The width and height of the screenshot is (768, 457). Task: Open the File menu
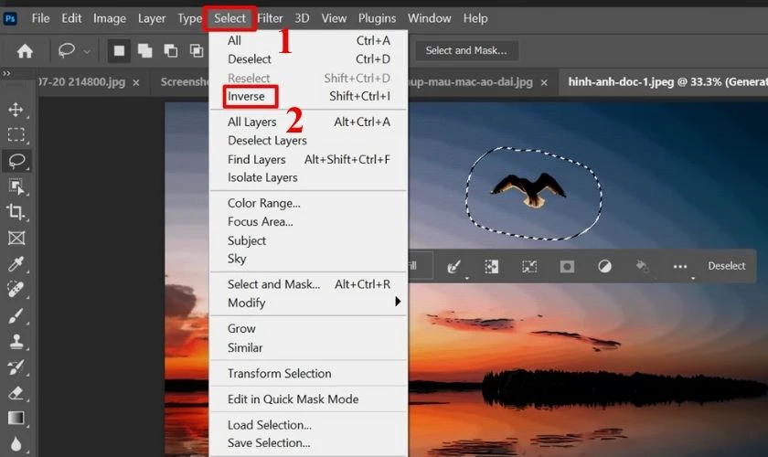tap(40, 18)
